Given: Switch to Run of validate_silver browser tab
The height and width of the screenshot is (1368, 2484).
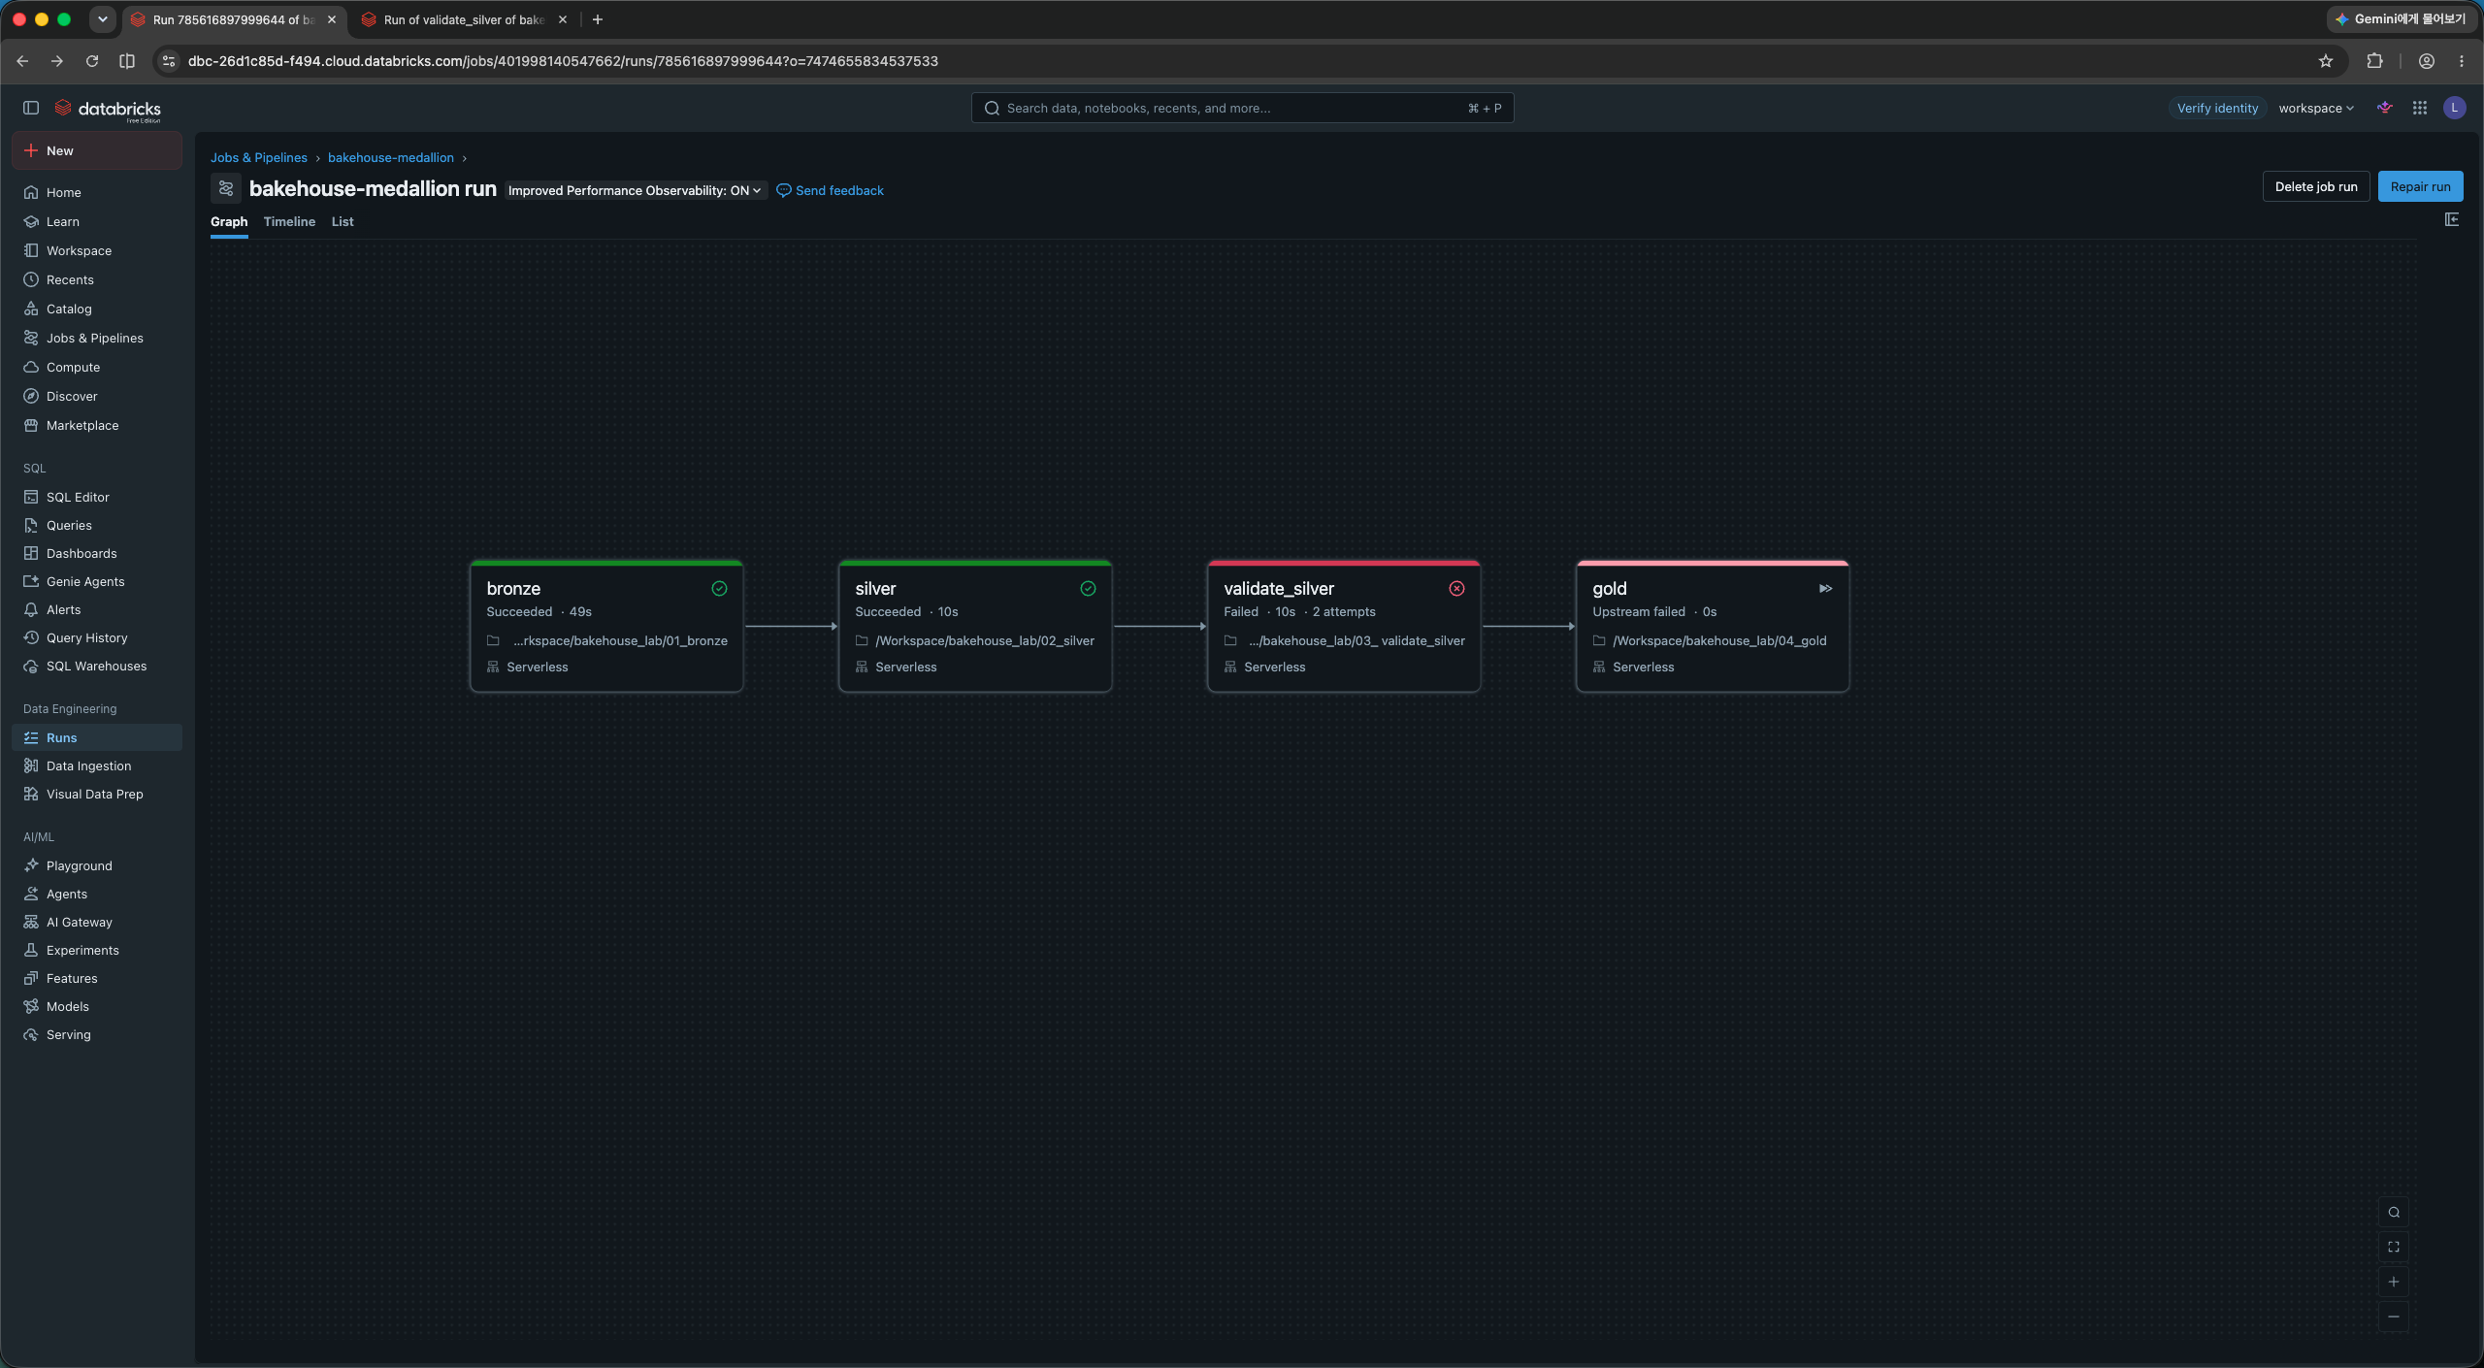Looking at the screenshot, I should click(464, 19).
